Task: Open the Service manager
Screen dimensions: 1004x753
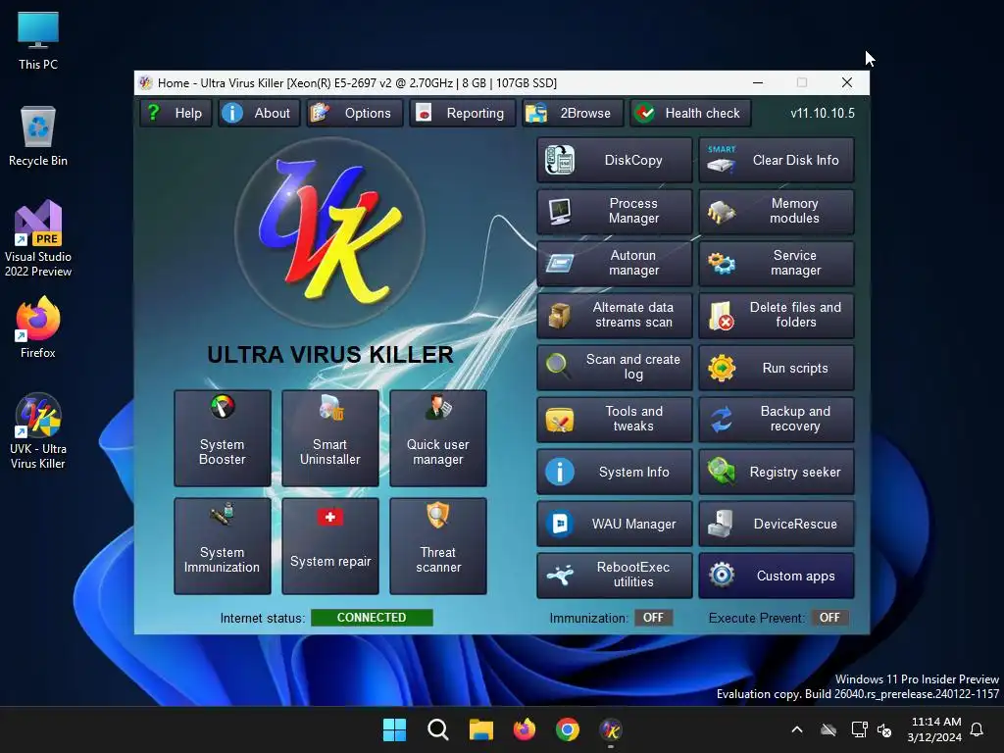Action: pyautogui.click(x=777, y=263)
